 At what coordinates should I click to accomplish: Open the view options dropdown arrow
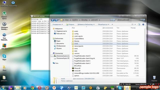(135, 24)
